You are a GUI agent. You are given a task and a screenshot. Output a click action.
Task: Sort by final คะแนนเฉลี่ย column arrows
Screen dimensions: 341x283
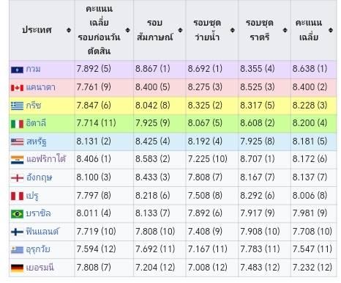coord(331,30)
